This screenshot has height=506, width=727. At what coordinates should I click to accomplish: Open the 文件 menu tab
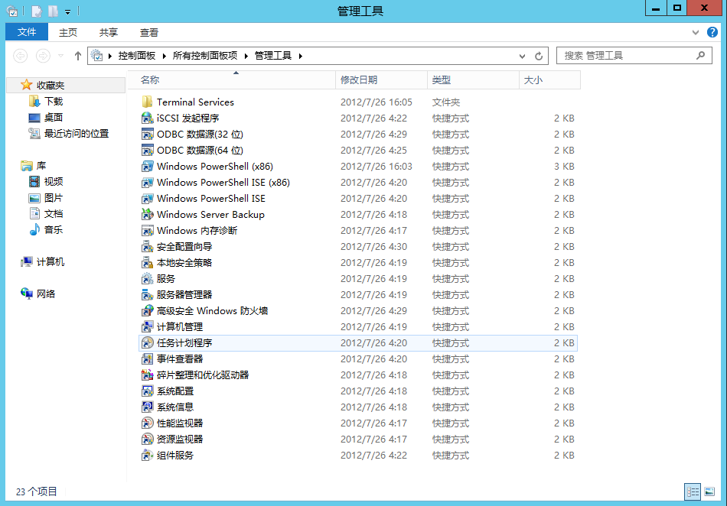27,32
